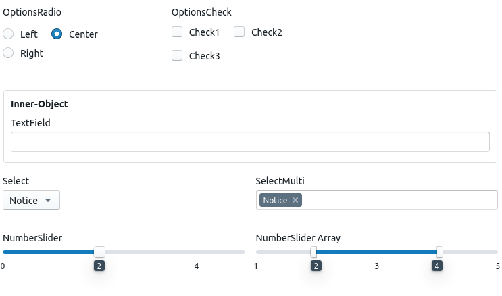Click the OptionsRadio label
This screenshot has width=502, height=296.
click(32, 12)
